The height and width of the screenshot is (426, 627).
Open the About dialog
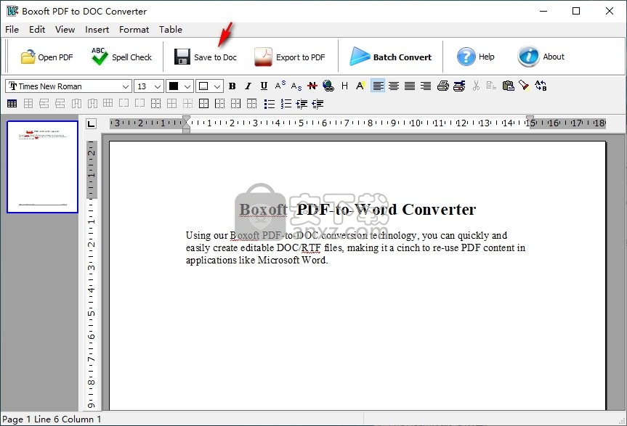pos(541,57)
